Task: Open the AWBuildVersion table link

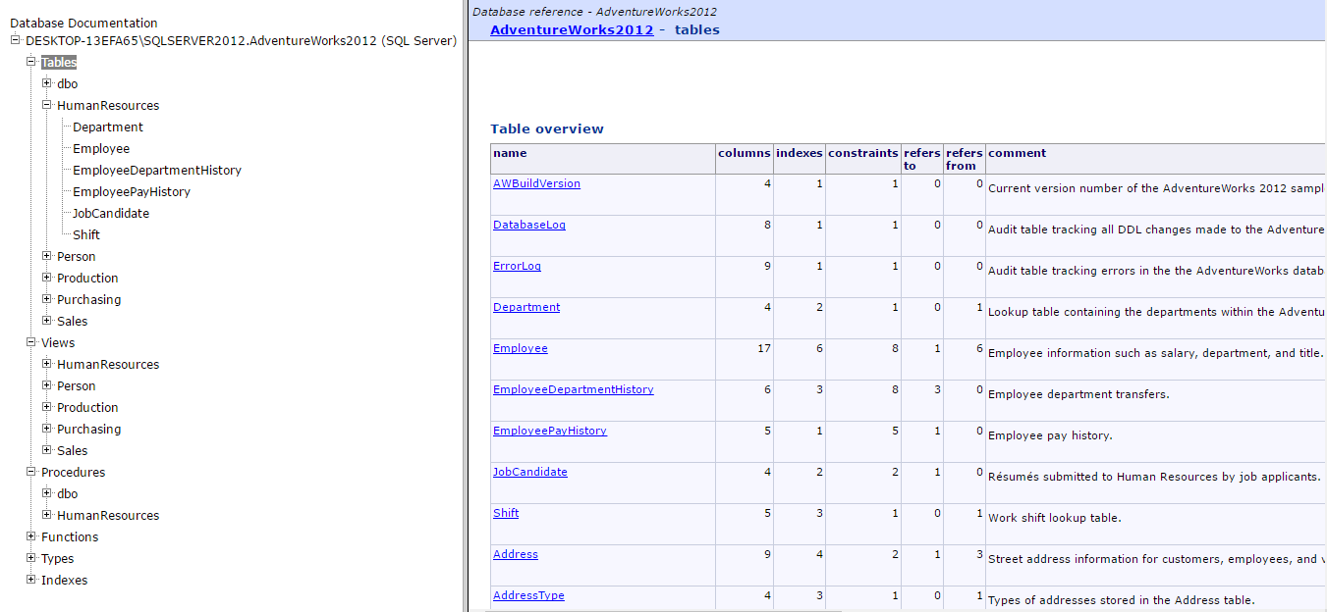Action: click(536, 182)
